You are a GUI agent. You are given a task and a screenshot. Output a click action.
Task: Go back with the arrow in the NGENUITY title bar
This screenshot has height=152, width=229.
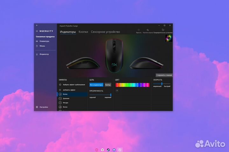click(x=37, y=25)
